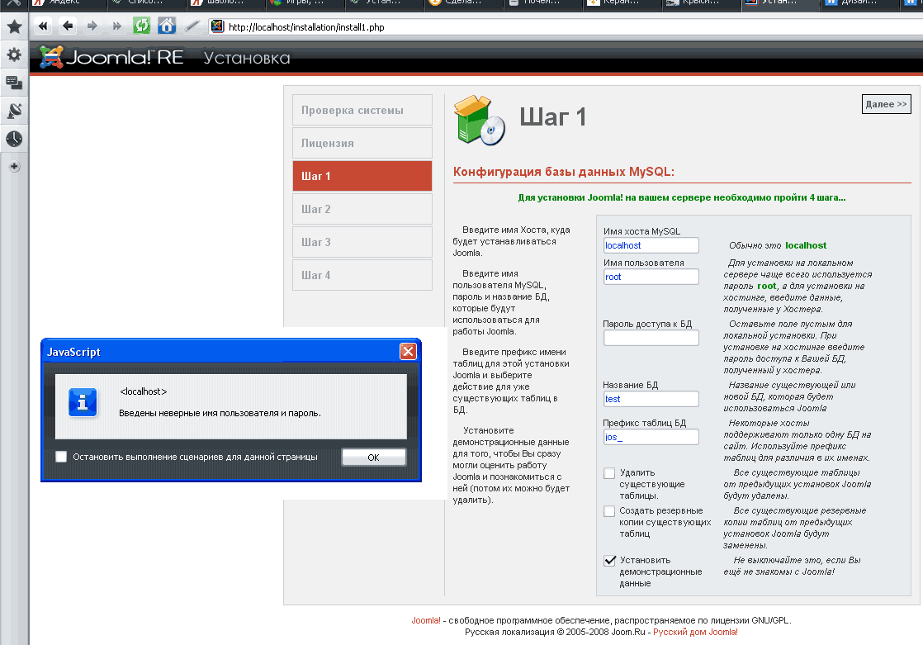Open the satellite dish panel in sidebar
The image size is (923, 645).
pyautogui.click(x=14, y=110)
